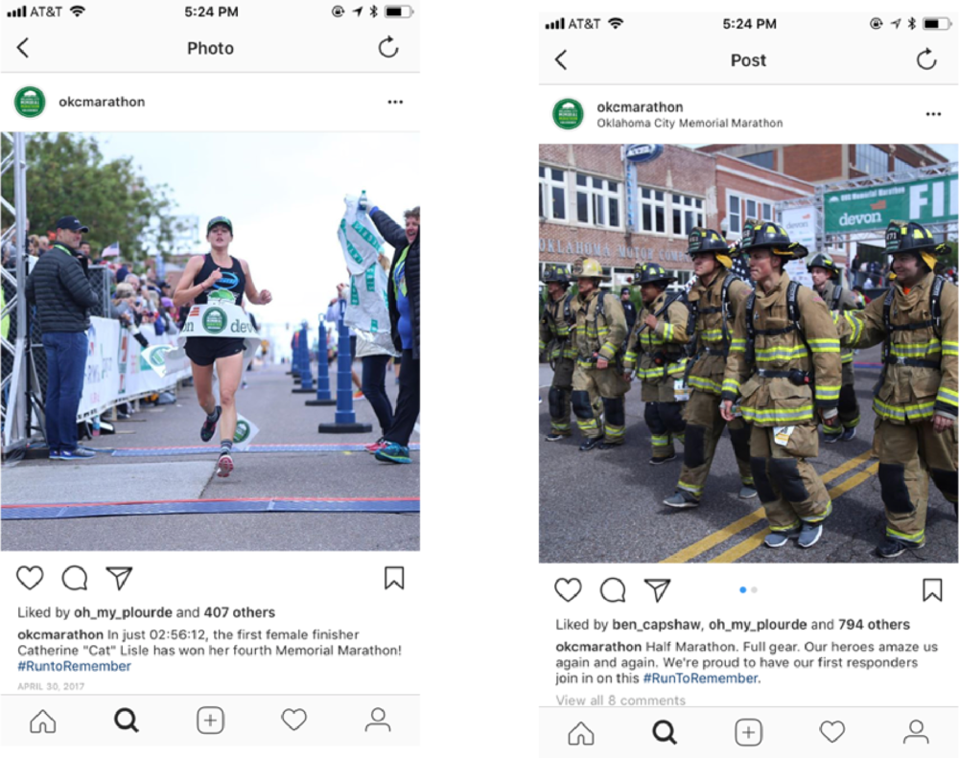The image size is (959, 758).
Task: Open activity heart tab in right phone
Action: click(831, 732)
